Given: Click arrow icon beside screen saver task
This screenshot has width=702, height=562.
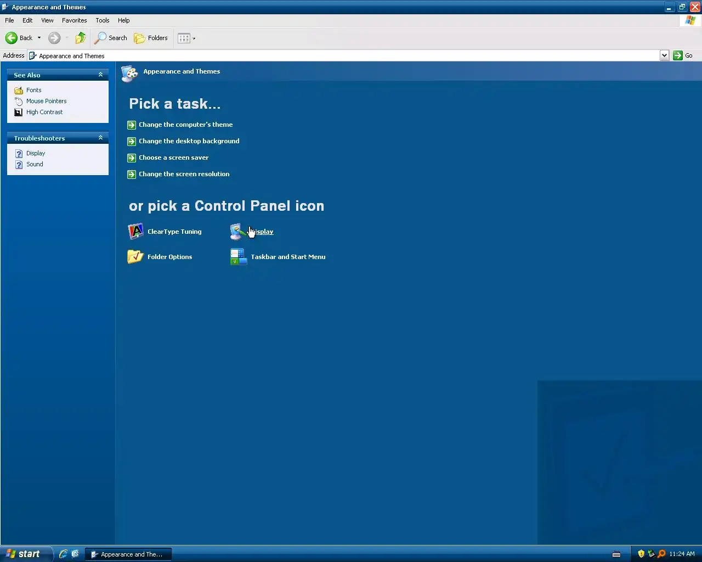Looking at the screenshot, I should click(132, 158).
